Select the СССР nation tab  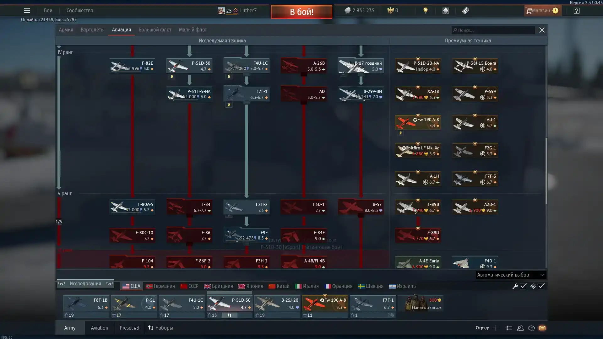pos(189,286)
